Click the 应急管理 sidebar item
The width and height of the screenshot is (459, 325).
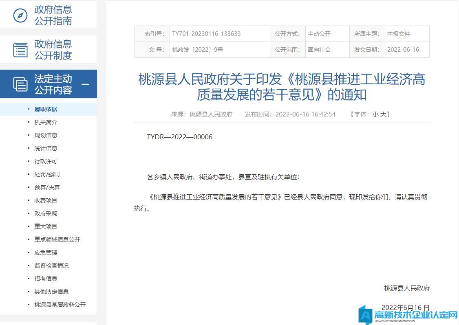[x=46, y=253]
